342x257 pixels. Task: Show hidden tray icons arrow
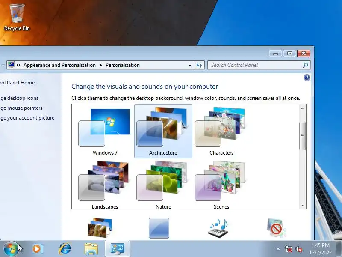point(278,249)
